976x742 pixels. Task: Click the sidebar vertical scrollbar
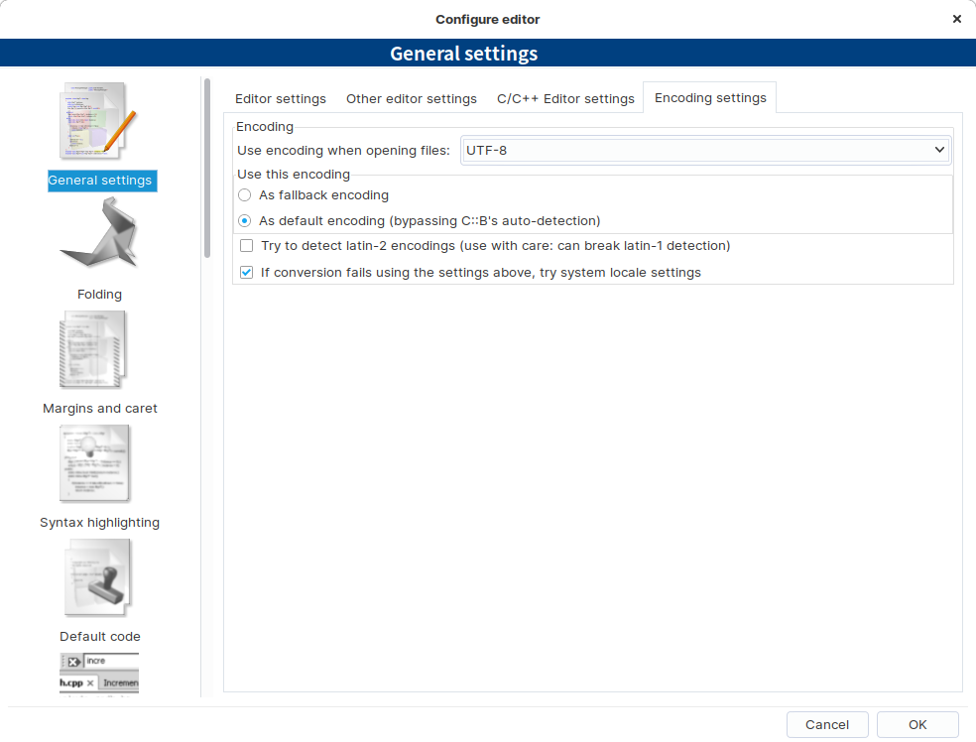coord(207,168)
